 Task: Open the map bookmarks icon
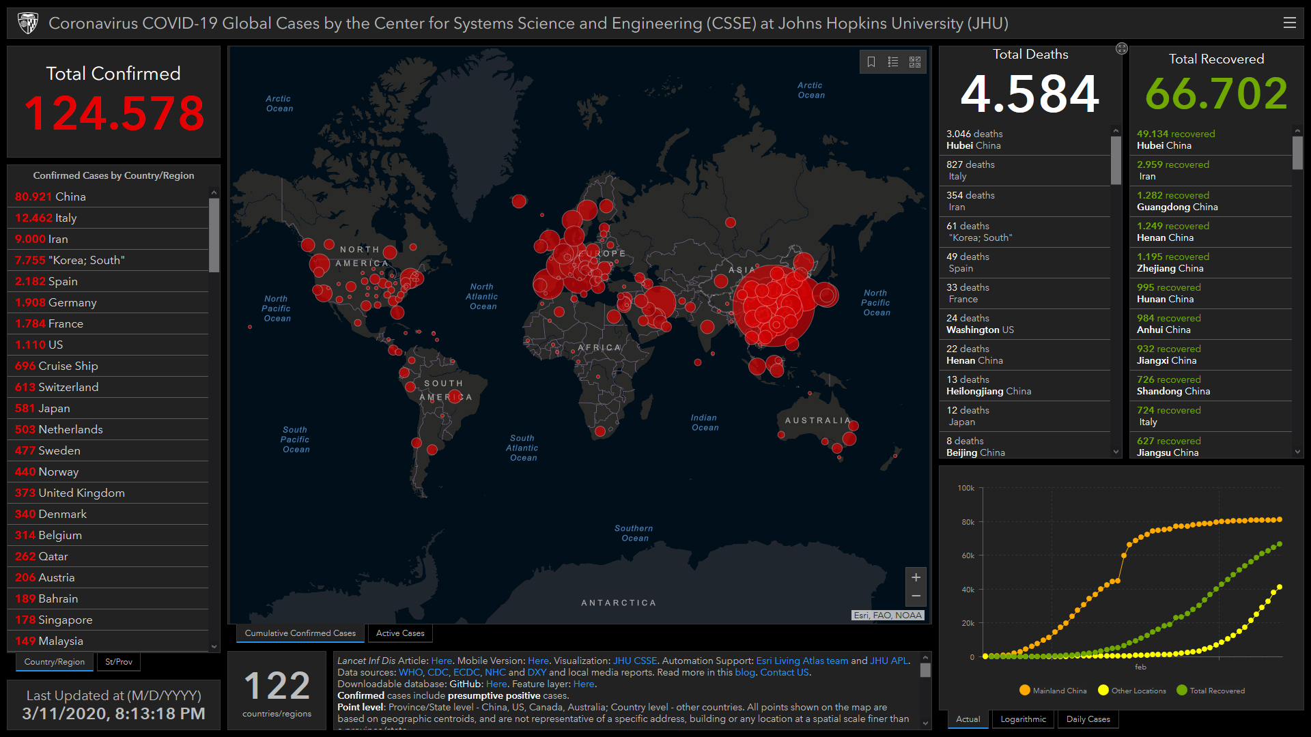click(871, 62)
